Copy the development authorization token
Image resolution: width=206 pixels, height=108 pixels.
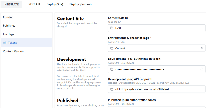coord(111,69)
